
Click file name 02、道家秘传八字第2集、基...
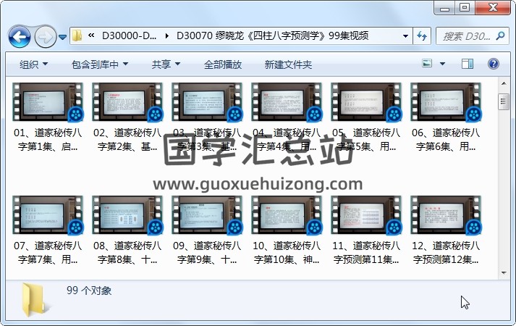tap(127, 140)
